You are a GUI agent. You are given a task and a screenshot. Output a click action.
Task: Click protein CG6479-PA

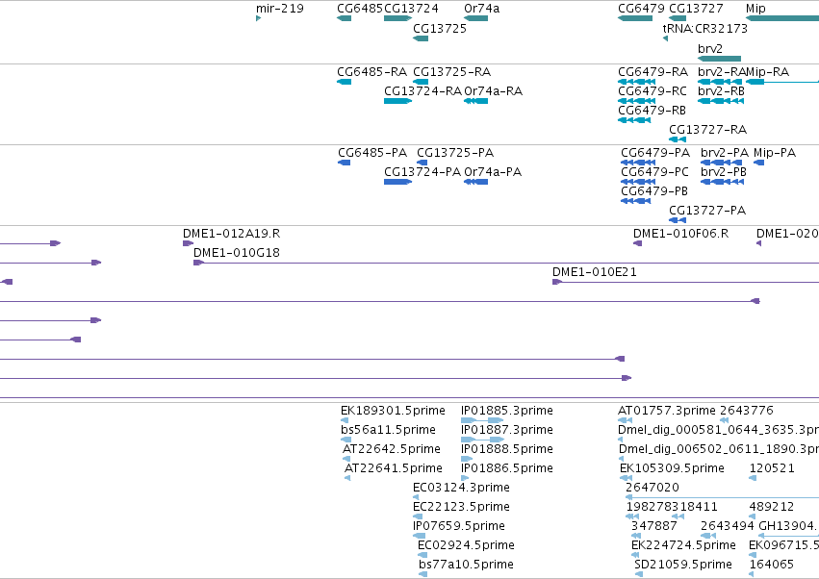point(655,153)
